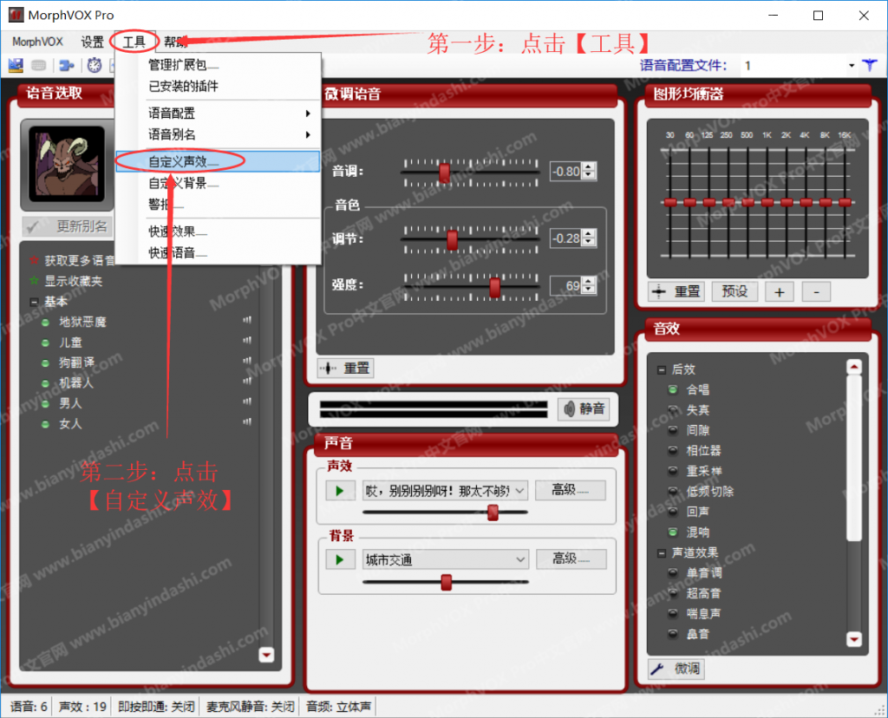Collapse the 后效 effects group
This screenshot has width=888, height=718.
click(662, 369)
